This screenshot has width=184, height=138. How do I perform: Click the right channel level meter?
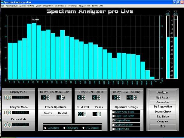point(176,47)
